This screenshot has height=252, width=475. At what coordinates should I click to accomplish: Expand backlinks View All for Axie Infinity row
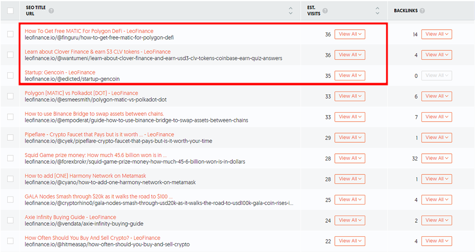(x=437, y=220)
